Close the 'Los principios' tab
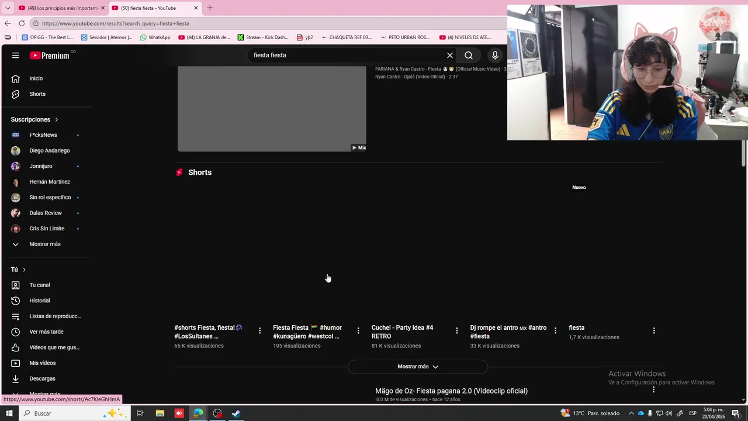Screen dimensions: 748x421 [103, 8]
